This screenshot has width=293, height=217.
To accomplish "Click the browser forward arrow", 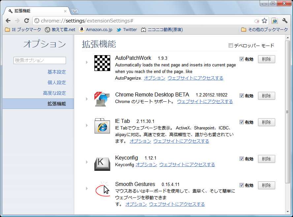I will point(17,20).
